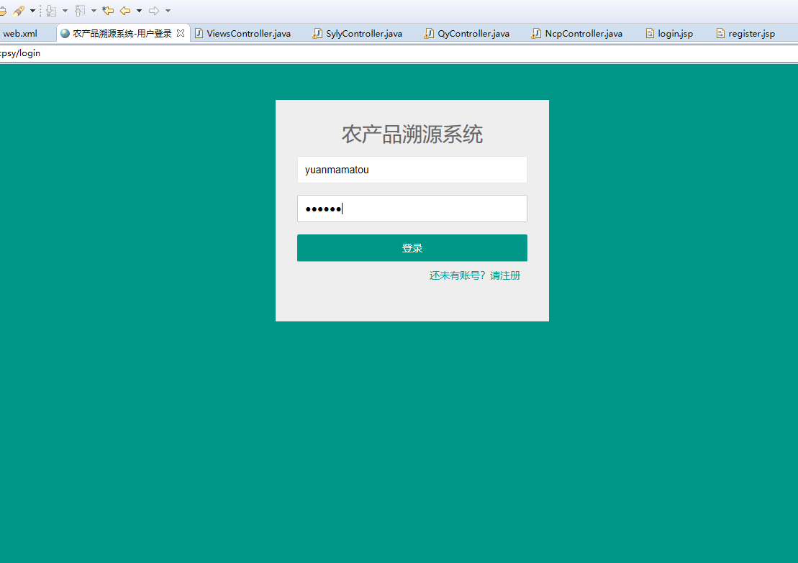Open the register.jsp editor tab
Viewport: 798px width, 563px height.
tap(751, 32)
